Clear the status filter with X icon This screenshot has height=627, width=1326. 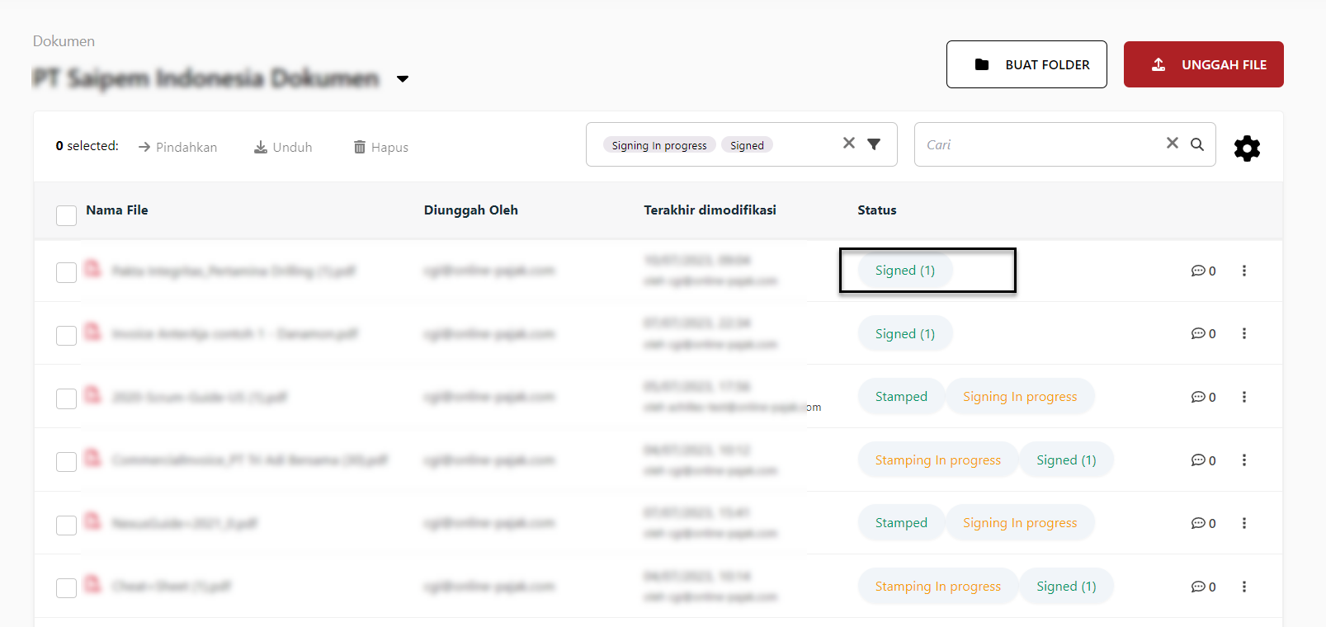pos(848,144)
